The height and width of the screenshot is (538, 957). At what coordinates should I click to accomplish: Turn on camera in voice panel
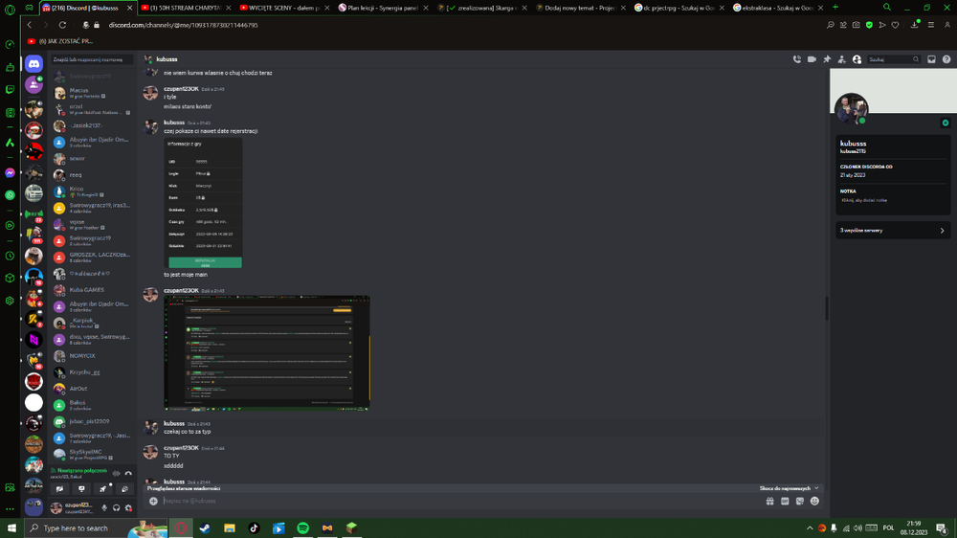[59, 488]
